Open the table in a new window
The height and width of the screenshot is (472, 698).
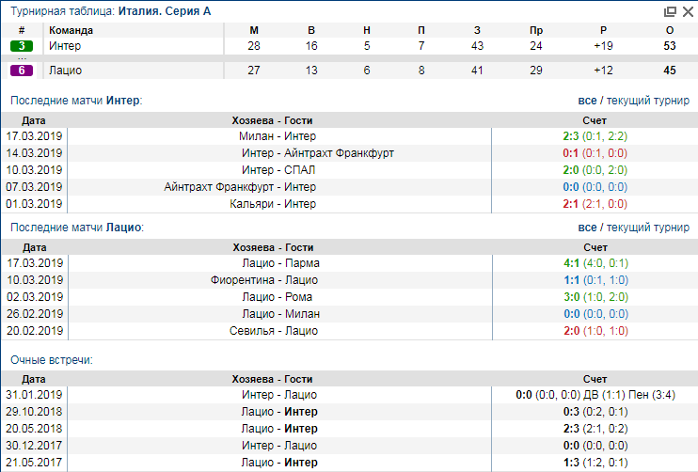coord(670,11)
